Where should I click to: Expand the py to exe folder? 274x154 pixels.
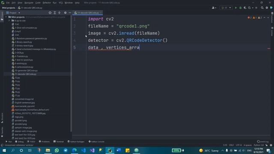click(9, 21)
